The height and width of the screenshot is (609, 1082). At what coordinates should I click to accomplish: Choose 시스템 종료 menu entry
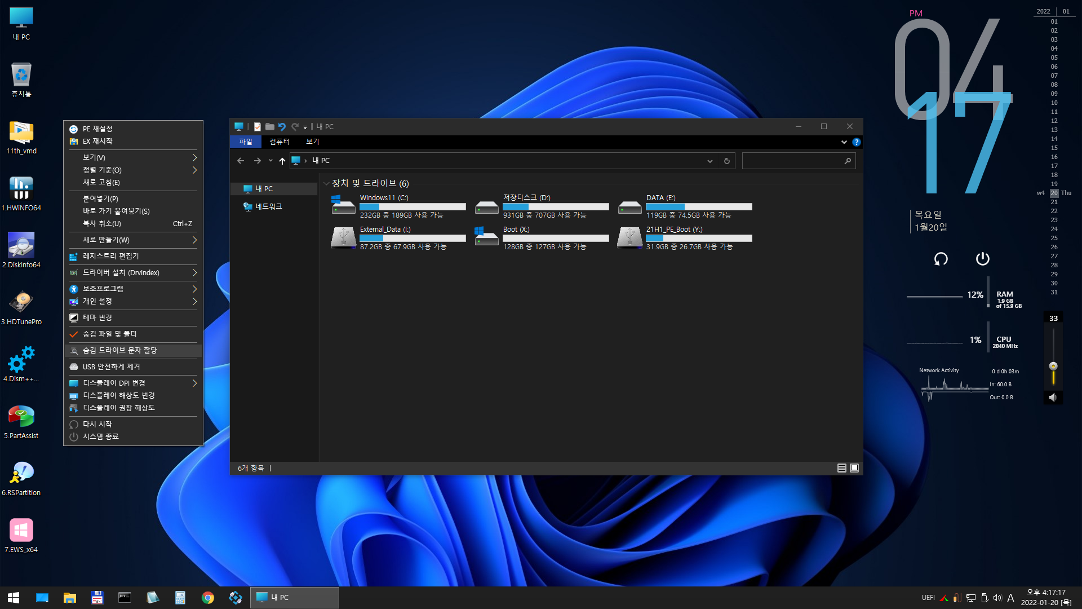click(133, 437)
